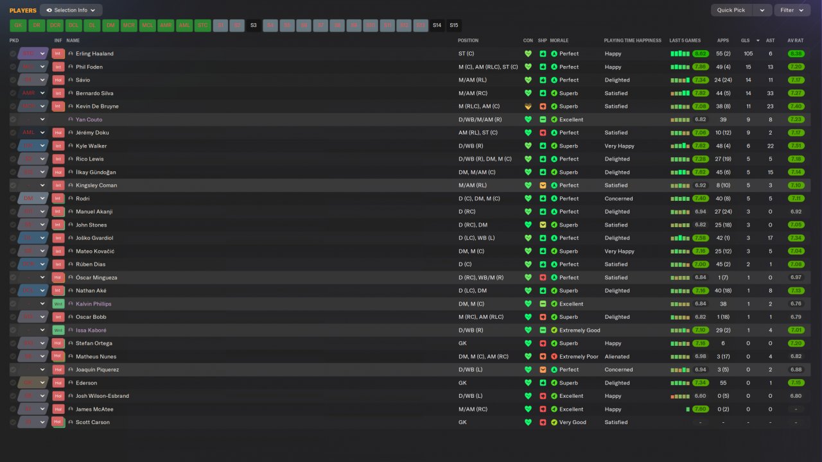Toggle the picked checkmark for Kingsley Coman
The height and width of the screenshot is (462, 822).
(13, 185)
